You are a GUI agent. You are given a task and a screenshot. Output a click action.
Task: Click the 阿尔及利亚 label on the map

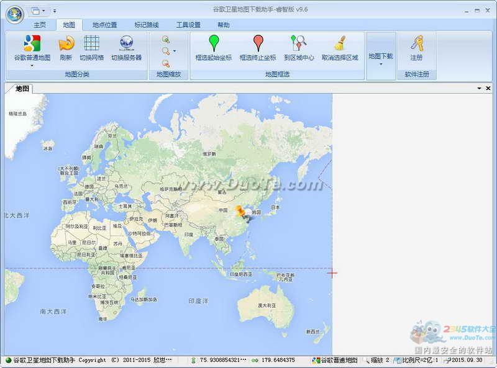[76, 227]
